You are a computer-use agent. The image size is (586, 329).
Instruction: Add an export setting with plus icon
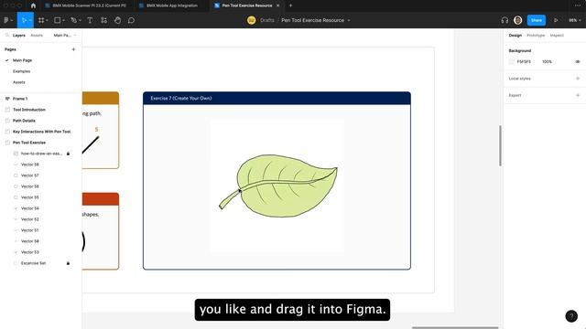coord(578,95)
